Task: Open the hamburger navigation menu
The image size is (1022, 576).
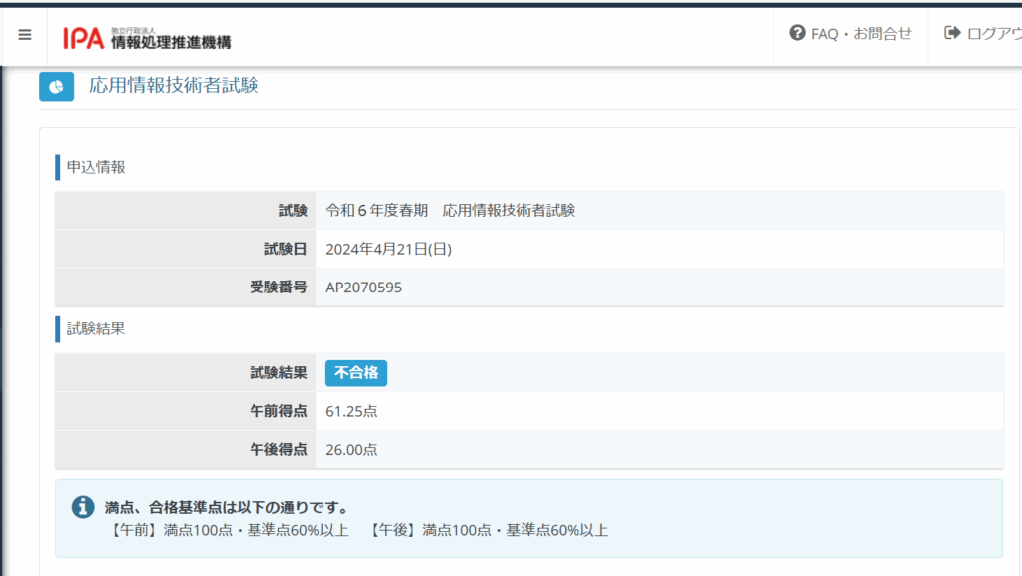Action: (25, 34)
